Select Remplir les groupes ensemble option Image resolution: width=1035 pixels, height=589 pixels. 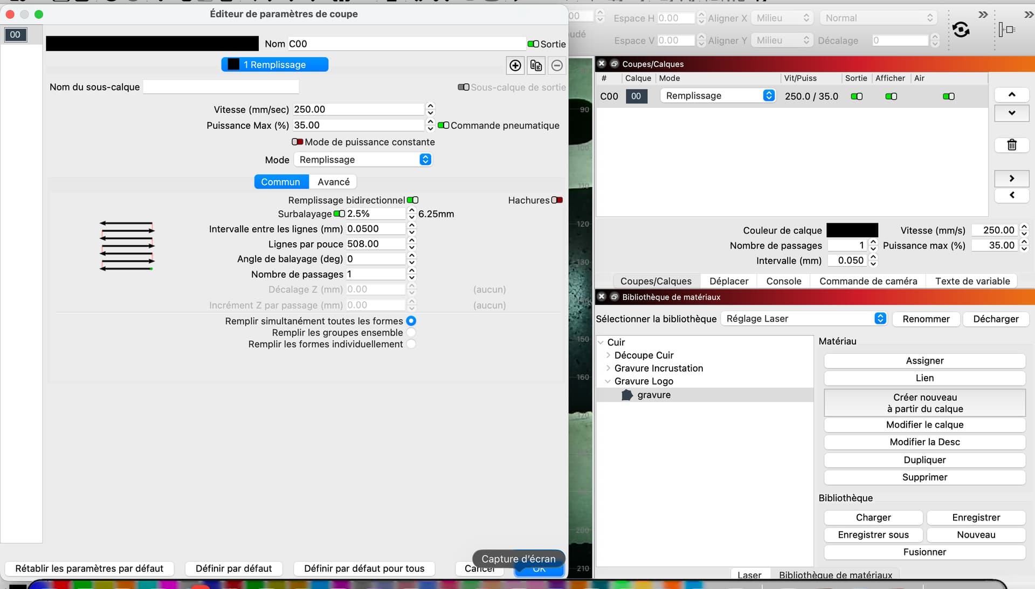pyautogui.click(x=411, y=333)
